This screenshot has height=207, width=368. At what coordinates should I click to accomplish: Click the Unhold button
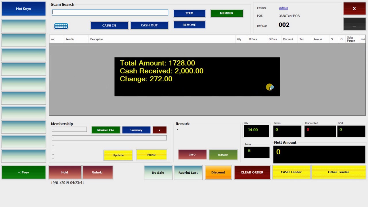(97, 172)
